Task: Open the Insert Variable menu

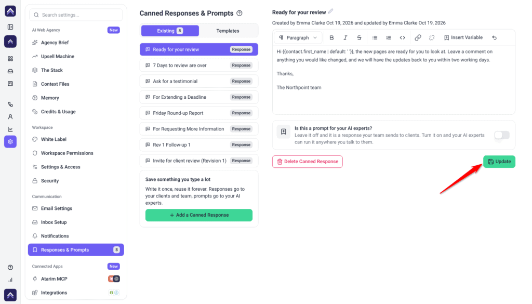Action: coord(463,37)
